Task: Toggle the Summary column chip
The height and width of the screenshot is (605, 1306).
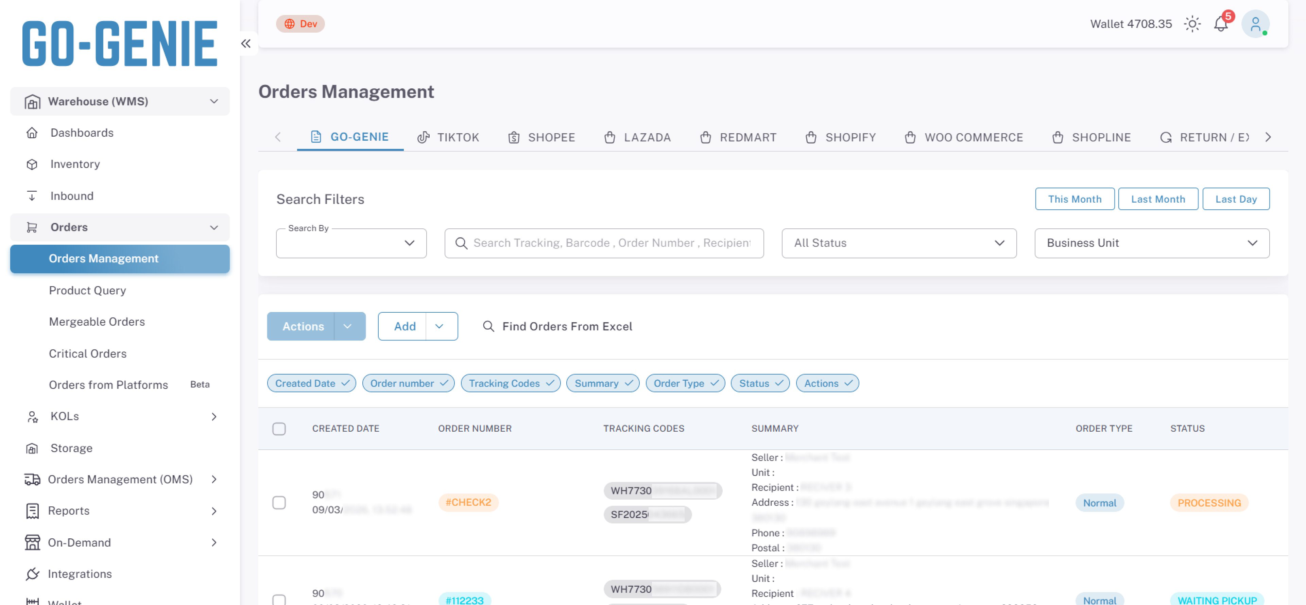Action: [x=603, y=383]
